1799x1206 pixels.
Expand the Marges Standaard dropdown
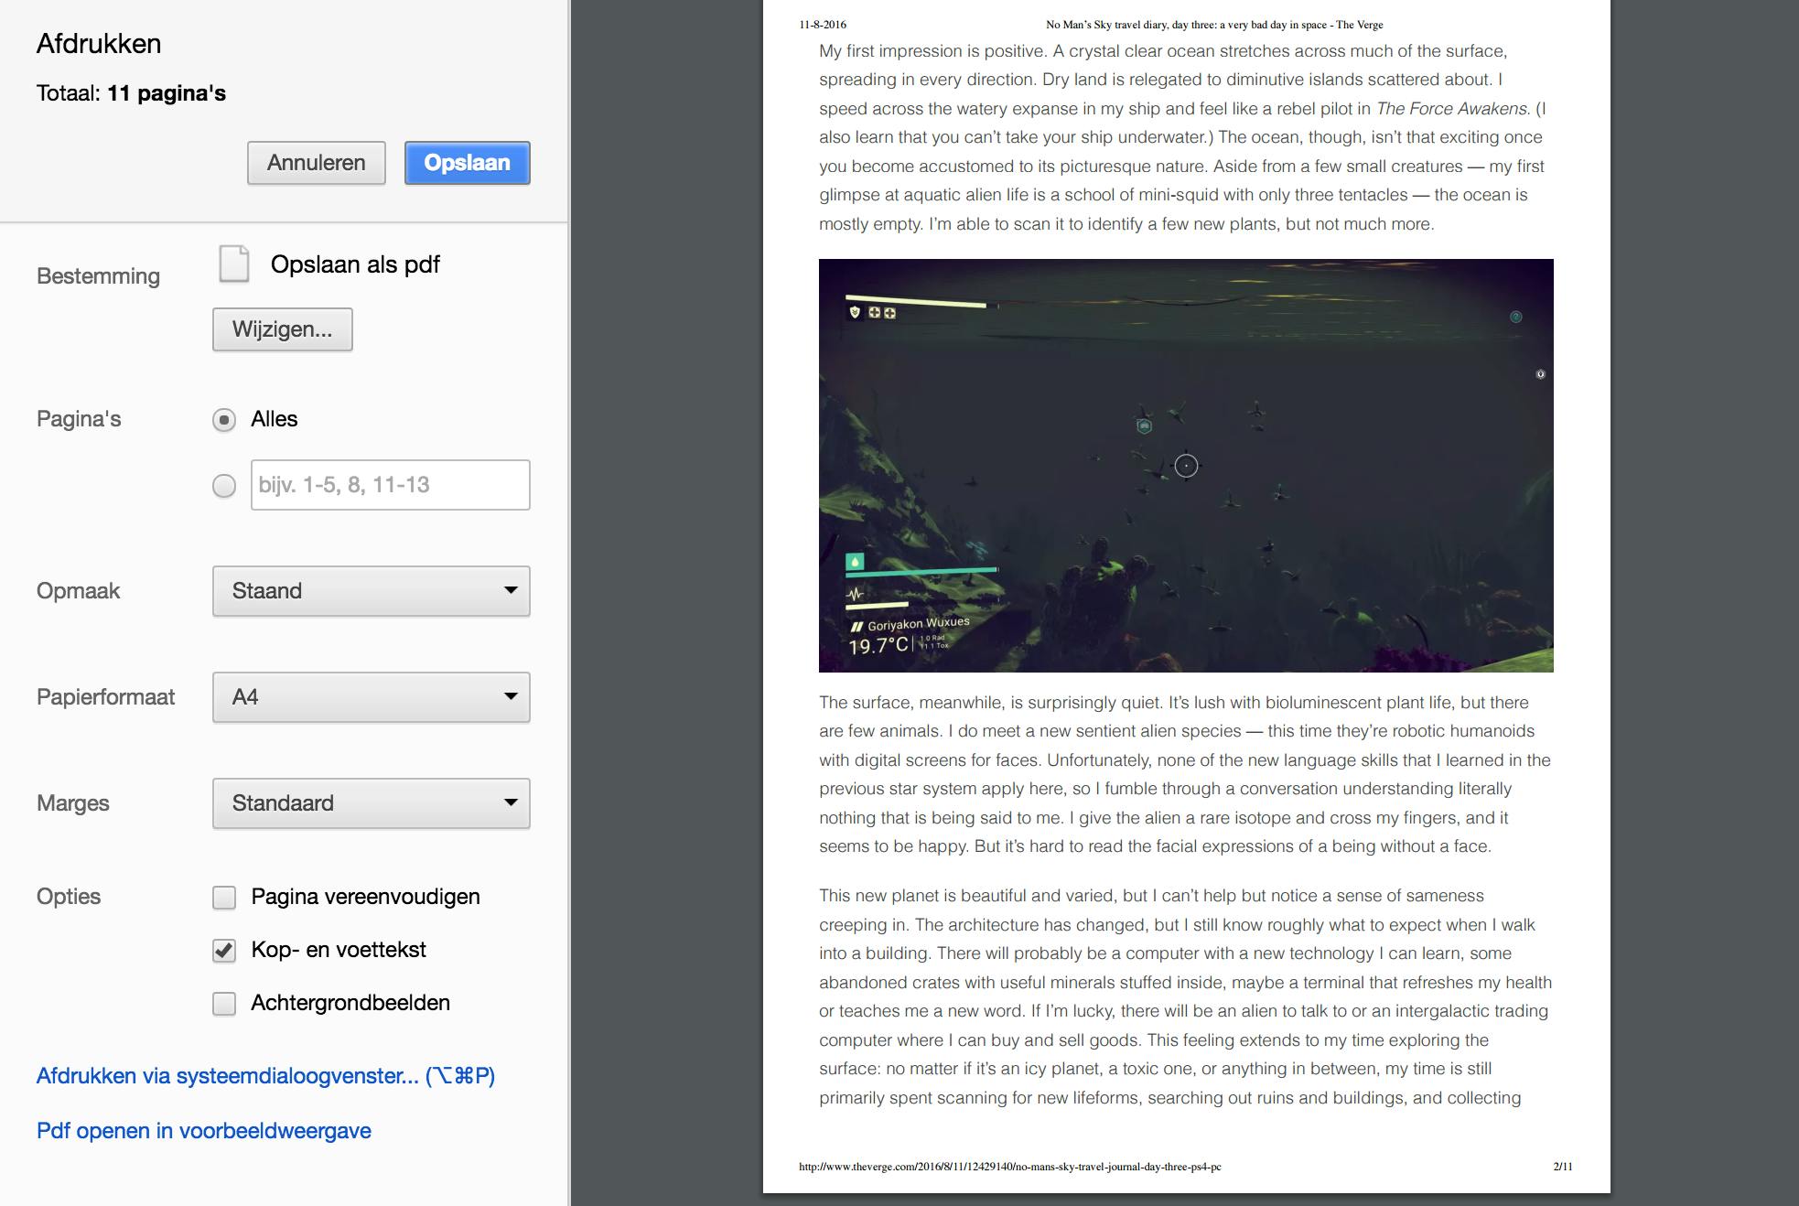click(x=371, y=803)
